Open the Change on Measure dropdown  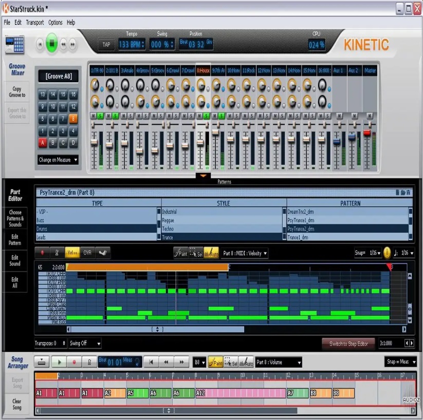point(58,160)
